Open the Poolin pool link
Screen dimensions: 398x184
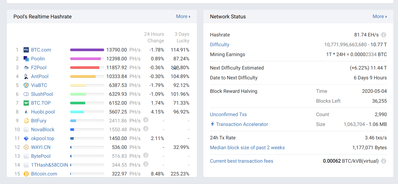pyautogui.click(x=38, y=59)
